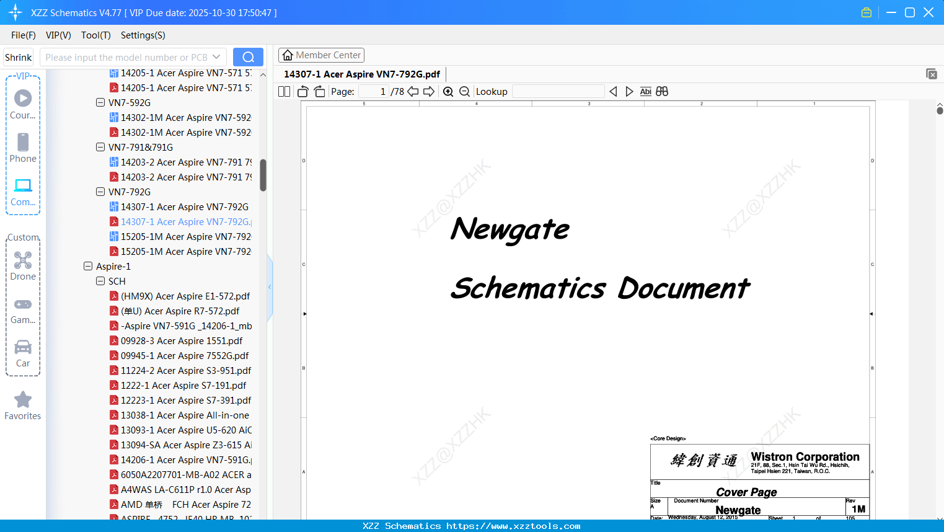This screenshot has height=532, width=944.
Task: Open the Course section in sidebar
Action: [23, 104]
